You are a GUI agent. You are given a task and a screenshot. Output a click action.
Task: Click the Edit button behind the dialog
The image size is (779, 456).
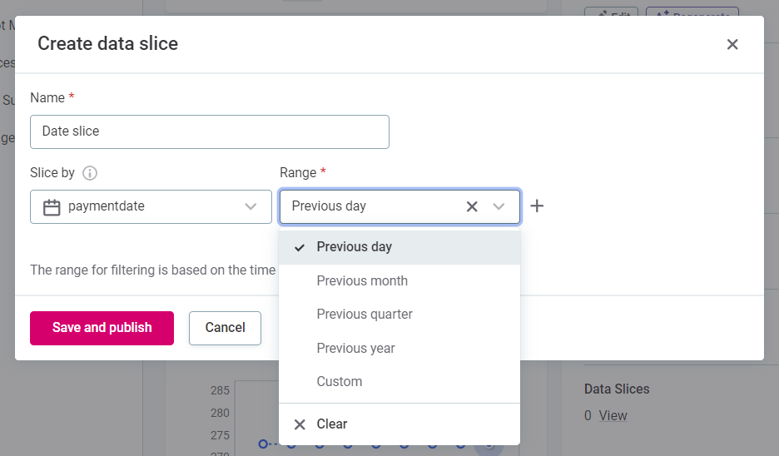point(611,13)
